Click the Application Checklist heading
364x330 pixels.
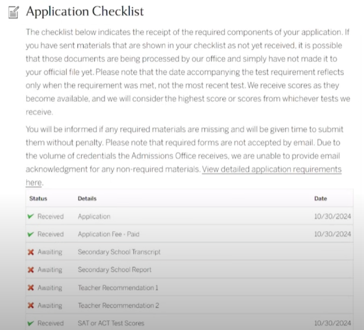85,11
